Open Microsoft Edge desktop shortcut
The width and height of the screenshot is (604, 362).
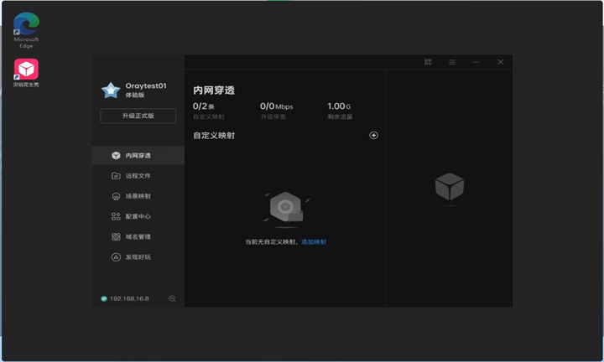click(x=26, y=30)
